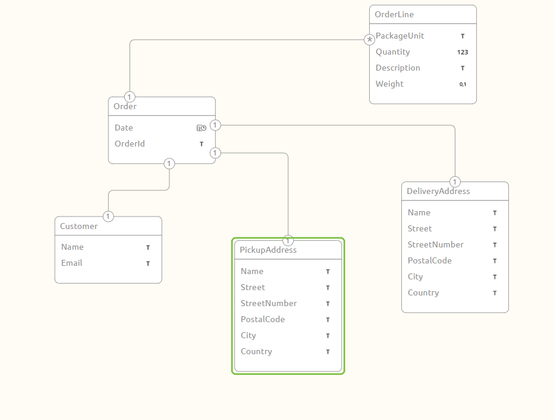Select the Order entity title
Viewport: 554px width, 420px height.
pyautogui.click(x=125, y=106)
